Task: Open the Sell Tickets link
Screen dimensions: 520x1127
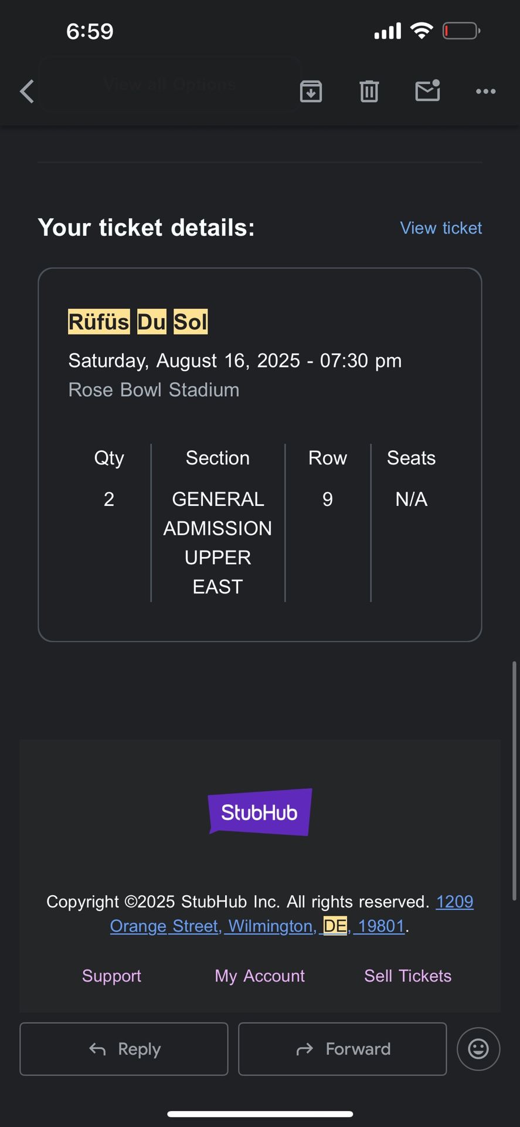Action: tap(407, 976)
